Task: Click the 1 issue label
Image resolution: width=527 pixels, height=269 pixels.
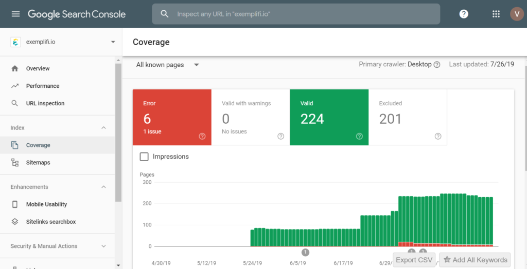Action: pyautogui.click(x=152, y=131)
